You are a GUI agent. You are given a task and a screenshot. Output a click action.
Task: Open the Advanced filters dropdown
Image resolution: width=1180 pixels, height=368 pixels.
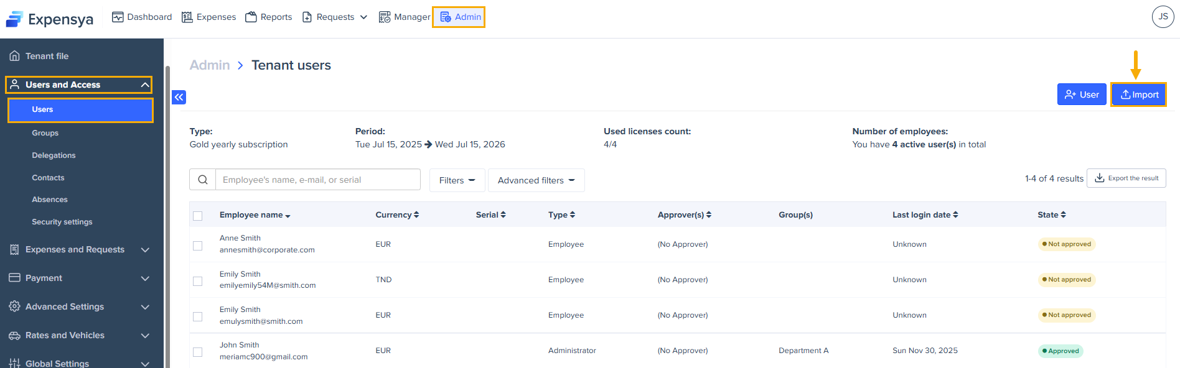pyautogui.click(x=536, y=180)
